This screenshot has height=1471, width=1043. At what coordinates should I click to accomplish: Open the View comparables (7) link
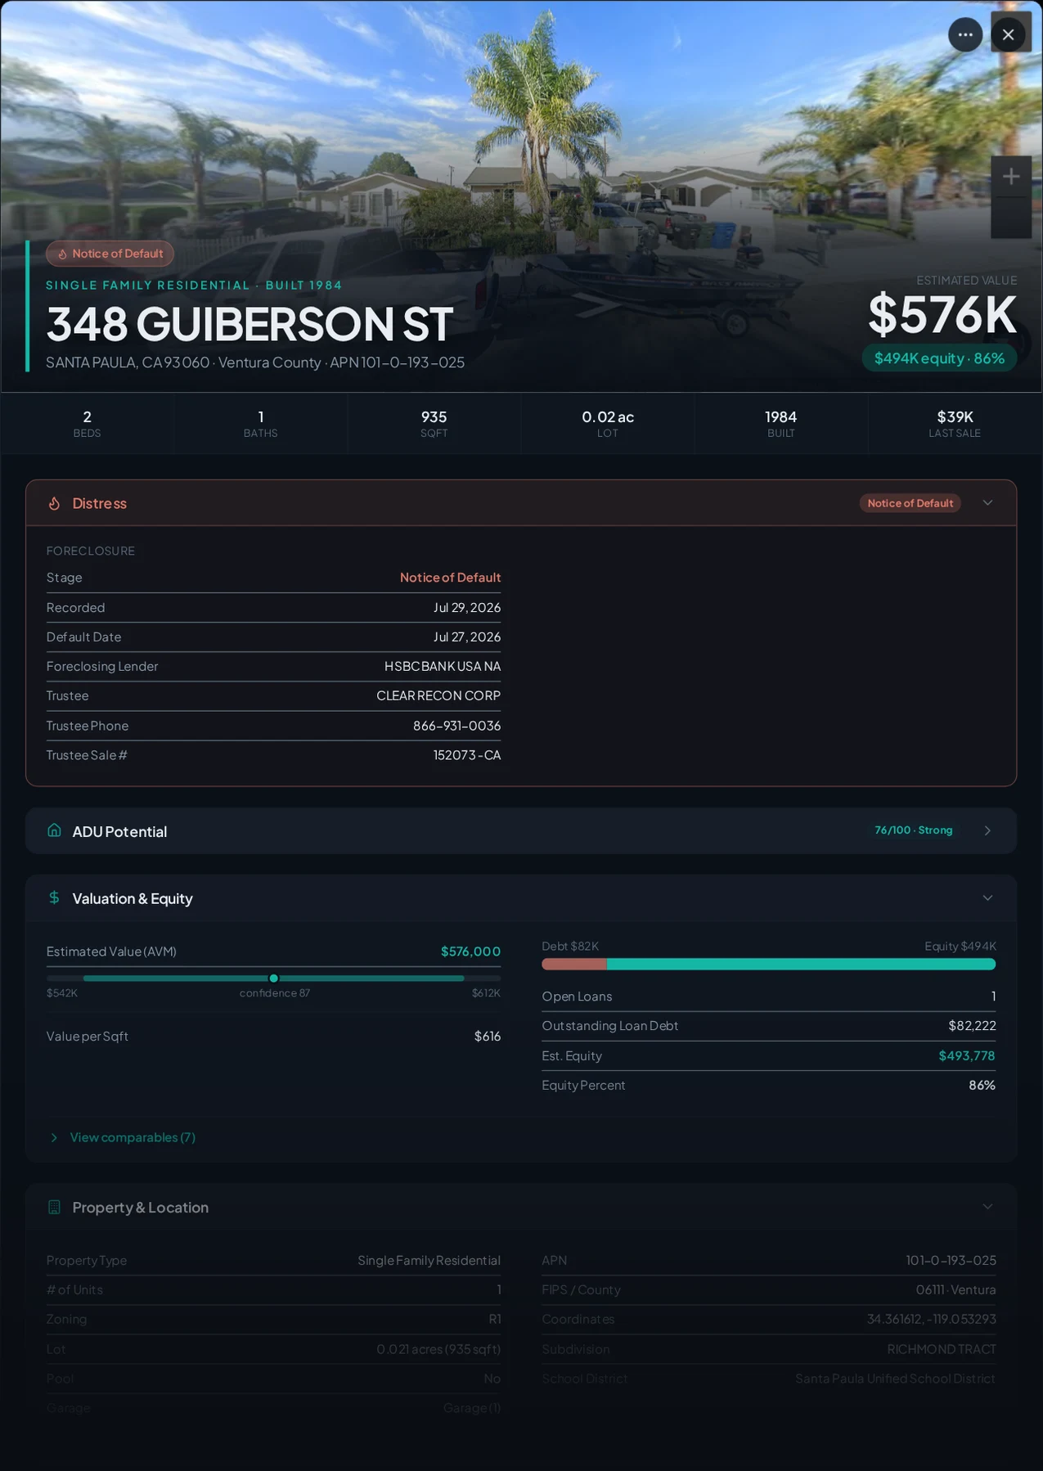point(133,1137)
